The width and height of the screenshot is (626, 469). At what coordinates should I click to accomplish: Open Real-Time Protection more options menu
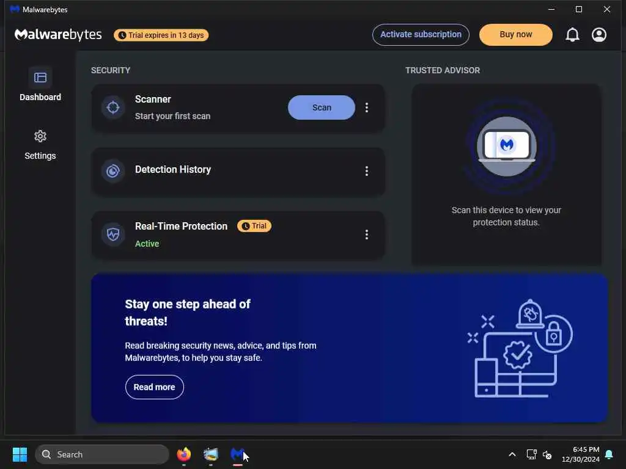point(367,234)
